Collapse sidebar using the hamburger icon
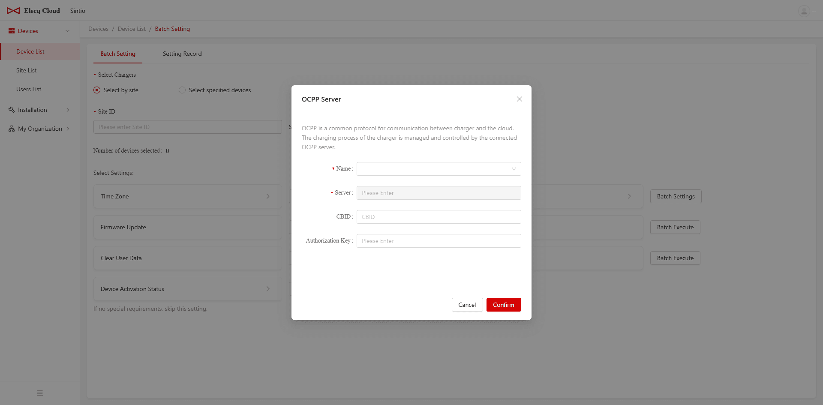 click(x=40, y=393)
